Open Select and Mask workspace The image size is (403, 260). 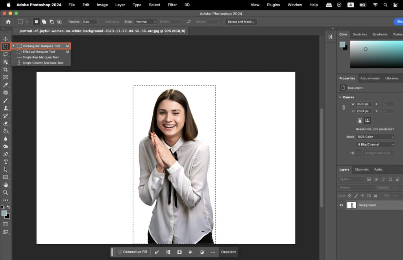[x=240, y=22]
